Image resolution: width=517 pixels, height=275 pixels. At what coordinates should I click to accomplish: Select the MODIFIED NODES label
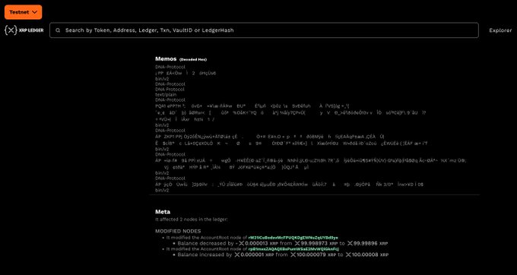coord(178,231)
